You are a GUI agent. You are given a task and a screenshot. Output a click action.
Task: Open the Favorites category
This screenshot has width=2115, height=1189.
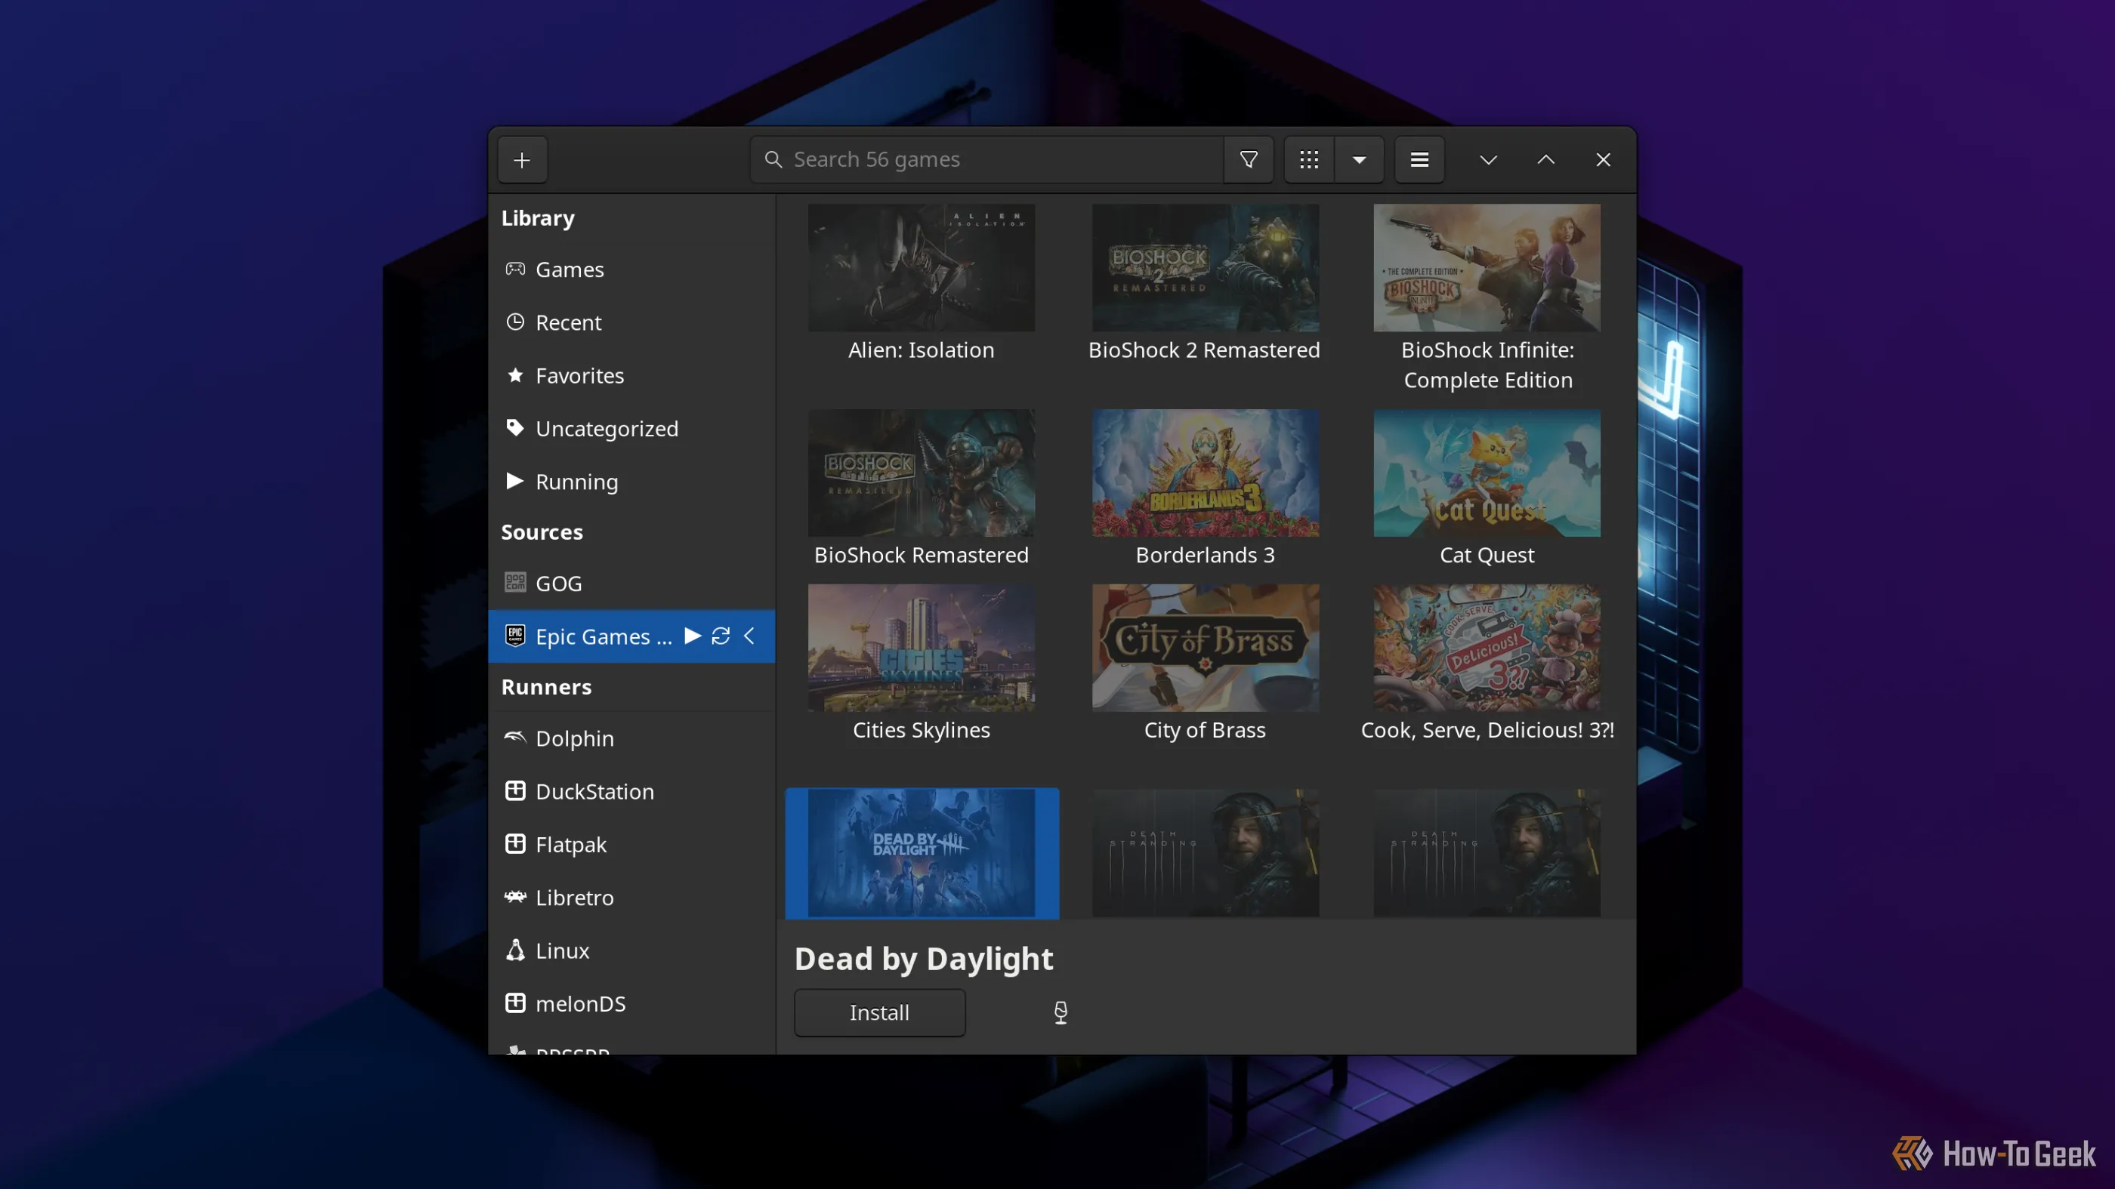pos(631,375)
